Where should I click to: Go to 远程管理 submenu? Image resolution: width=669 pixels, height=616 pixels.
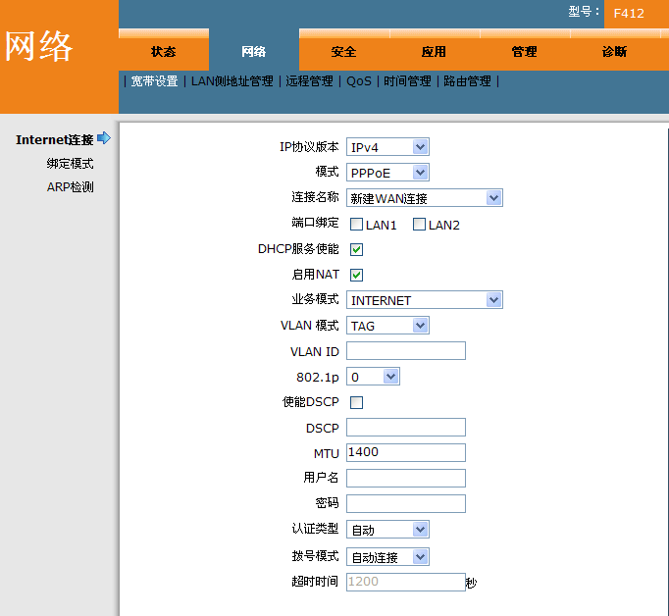pyautogui.click(x=309, y=81)
